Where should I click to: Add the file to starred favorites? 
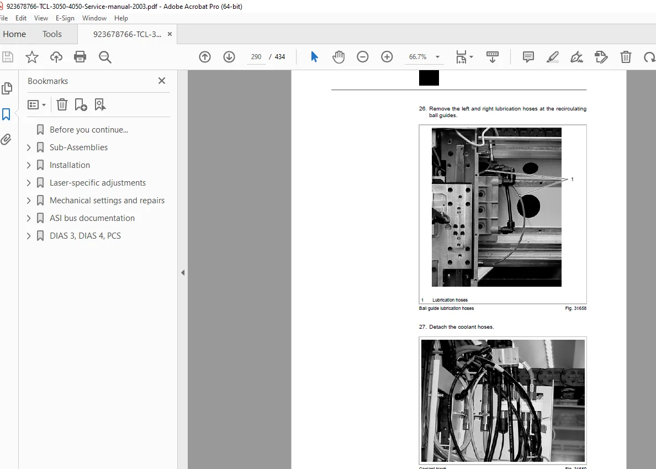[32, 57]
